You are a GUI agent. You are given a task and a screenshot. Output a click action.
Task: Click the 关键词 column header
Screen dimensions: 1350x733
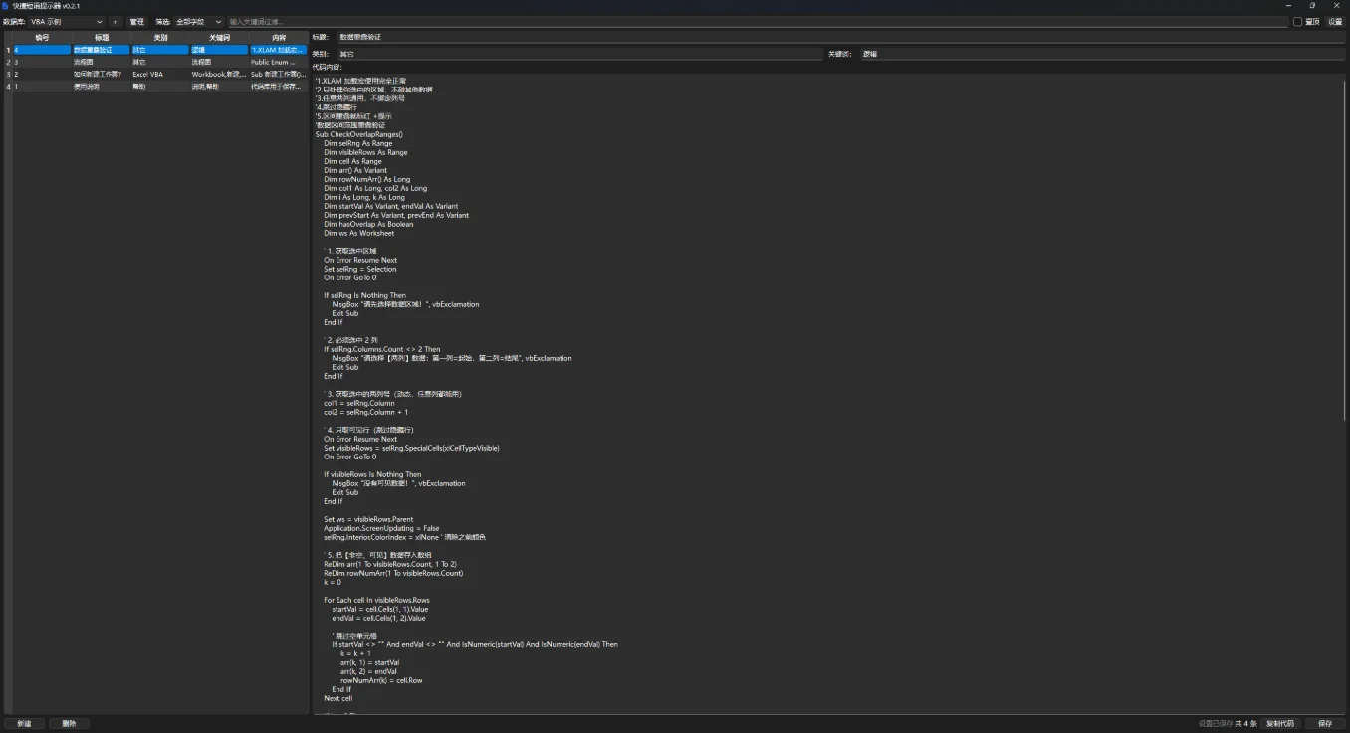click(x=219, y=37)
